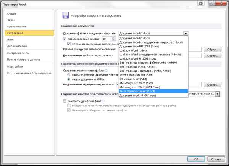Choose highlighted Текст OpenDocument (*.odt)
Viewport: 229px width, 166px height.
pos(153,91)
